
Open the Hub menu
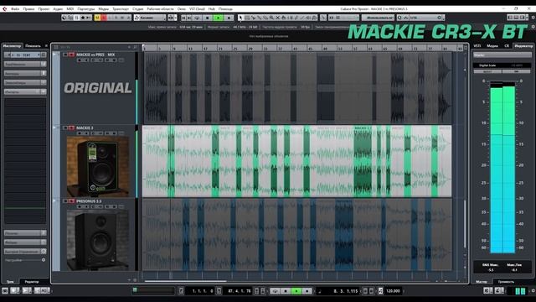(212, 9)
